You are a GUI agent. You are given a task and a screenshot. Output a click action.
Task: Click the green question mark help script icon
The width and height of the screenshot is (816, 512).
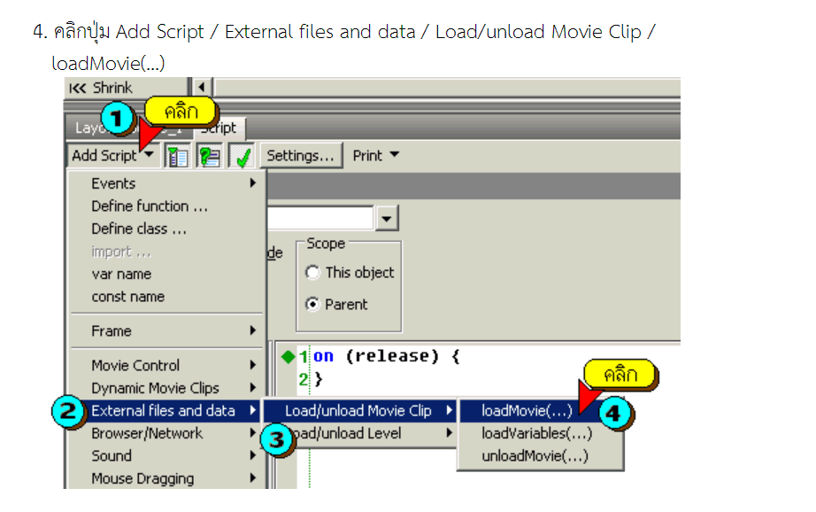209,156
